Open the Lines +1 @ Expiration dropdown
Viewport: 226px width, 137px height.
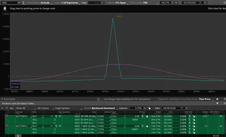point(67,3)
